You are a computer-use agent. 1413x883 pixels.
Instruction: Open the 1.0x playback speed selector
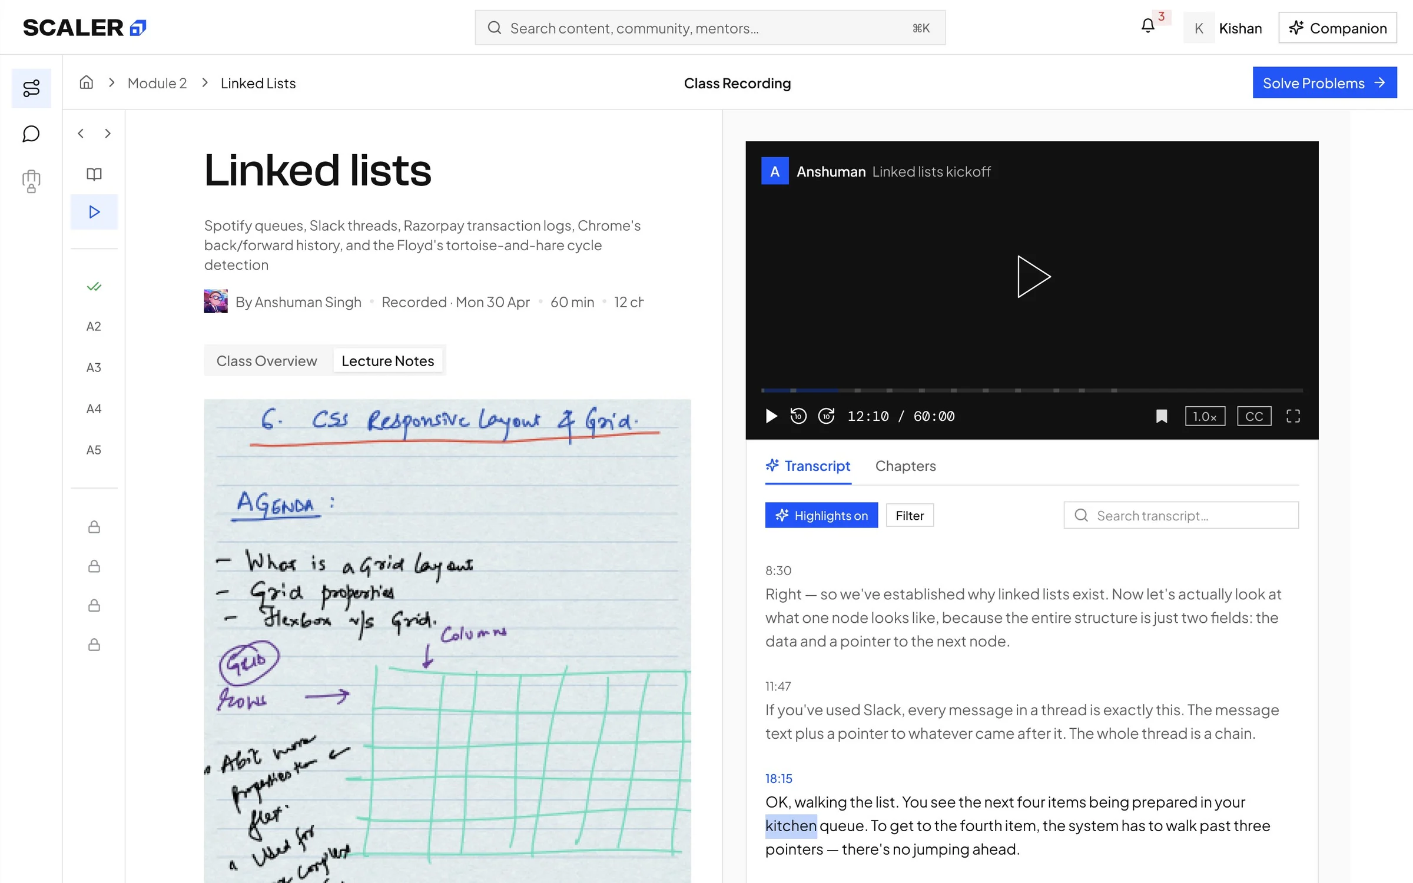point(1205,416)
